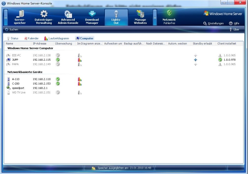This screenshot has width=248, height=174.
Task: Click the Netzwerkbasierte Geräte group header
Action: pyautogui.click(x=25, y=72)
